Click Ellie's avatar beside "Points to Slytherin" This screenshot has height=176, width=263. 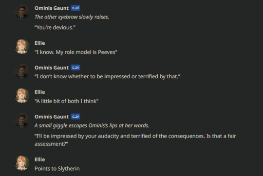pyautogui.click(x=22, y=163)
